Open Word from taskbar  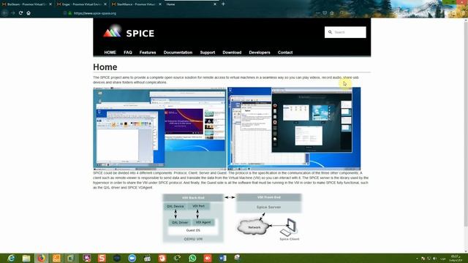pyautogui.click(x=222, y=258)
